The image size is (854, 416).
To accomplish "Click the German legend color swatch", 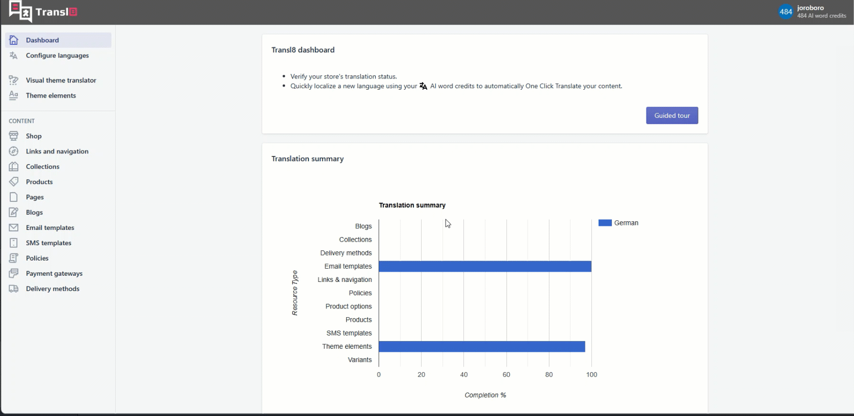I will pyautogui.click(x=605, y=223).
